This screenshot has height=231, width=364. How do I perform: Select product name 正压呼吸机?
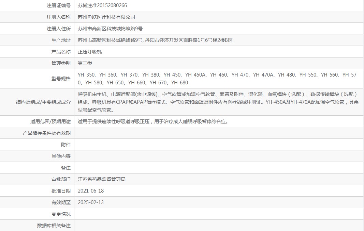click(90, 52)
